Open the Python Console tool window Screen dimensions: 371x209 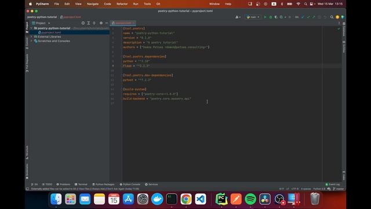tap(130, 185)
